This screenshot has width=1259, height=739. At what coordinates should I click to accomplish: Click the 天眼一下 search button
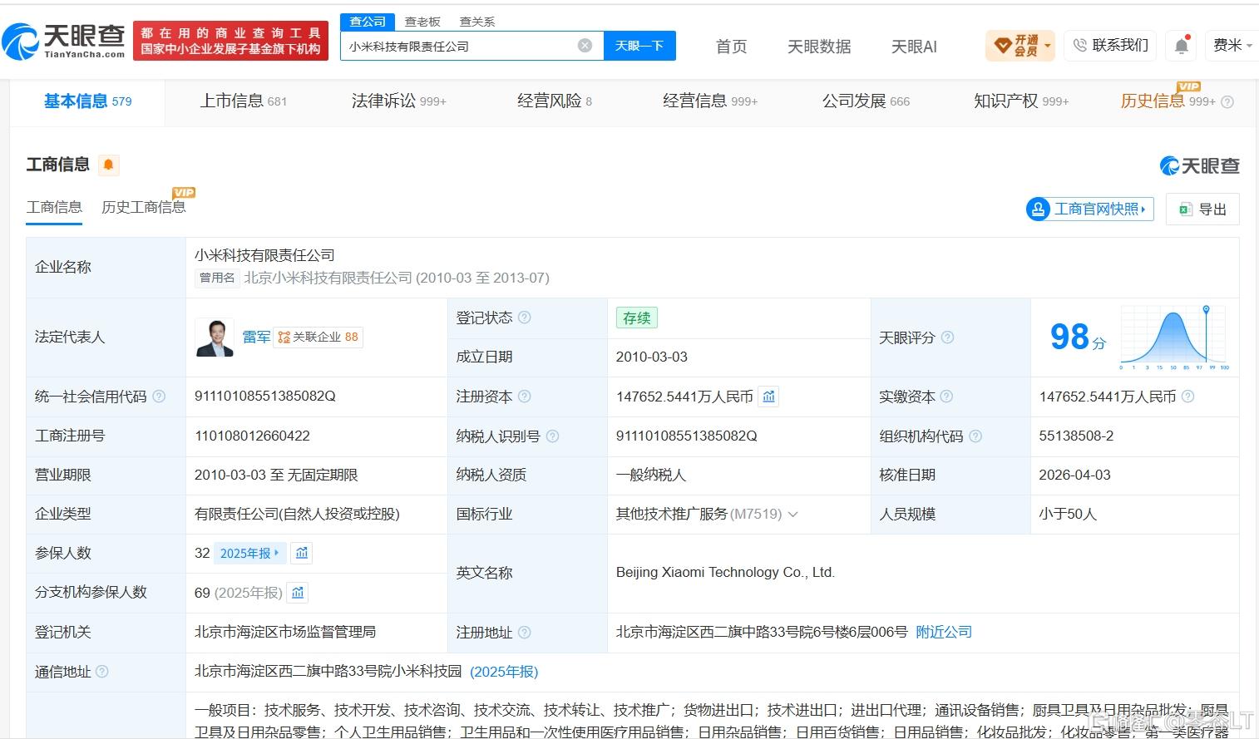coord(639,46)
